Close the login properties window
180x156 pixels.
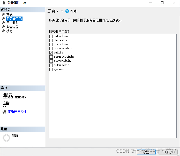[x=174, y=3]
